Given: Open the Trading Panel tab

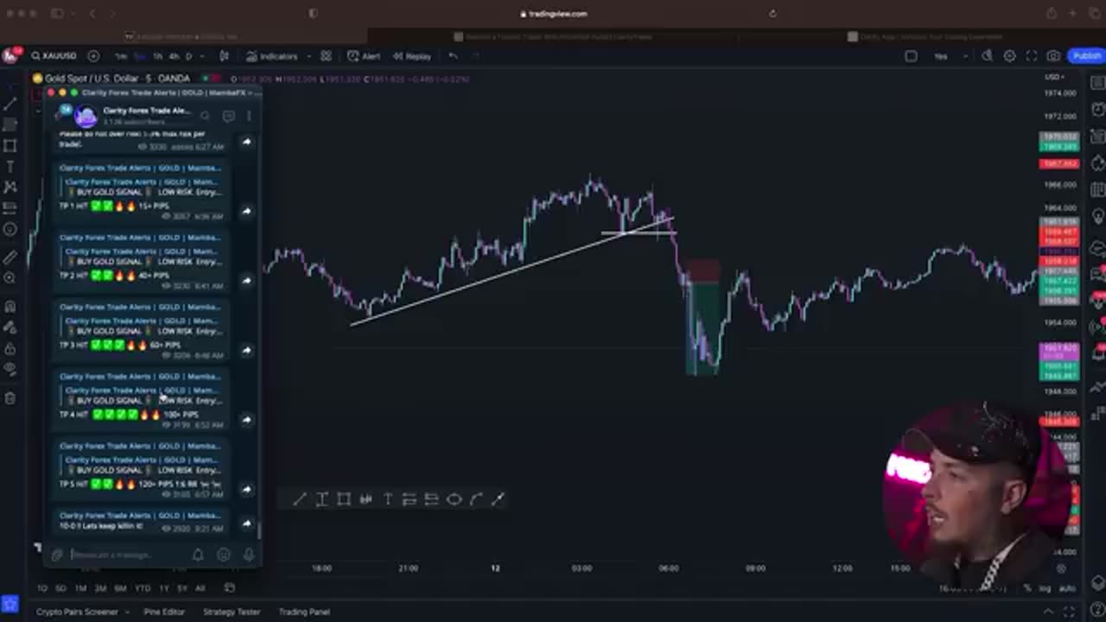Looking at the screenshot, I should (x=304, y=612).
